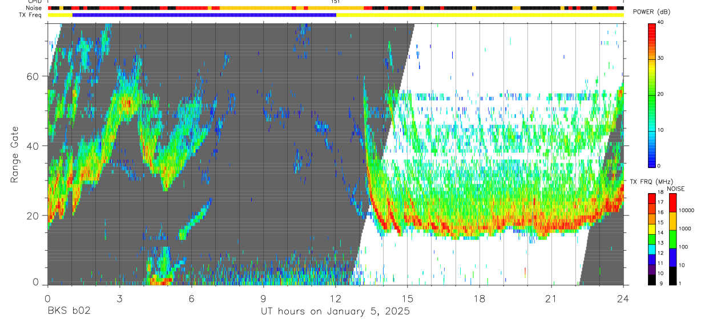The height and width of the screenshot is (323, 701).
Task: Click the UT hours on January 5, 2025 title
Action: click(x=335, y=312)
